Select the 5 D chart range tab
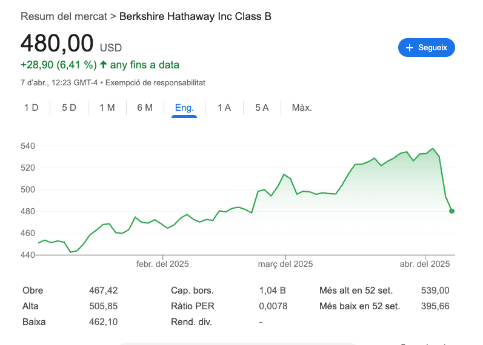 [69, 108]
